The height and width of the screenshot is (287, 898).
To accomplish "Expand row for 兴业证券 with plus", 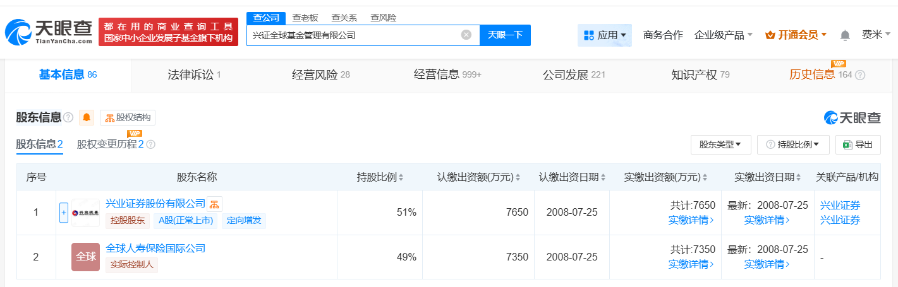I will pyautogui.click(x=63, y=213).
